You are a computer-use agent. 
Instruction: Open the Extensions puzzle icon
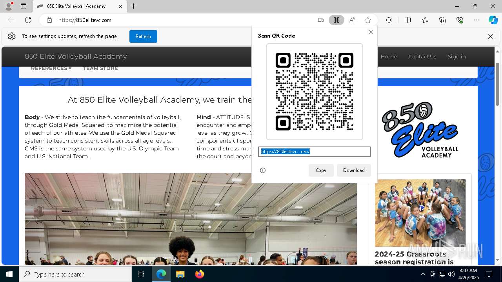coord(389,20)
